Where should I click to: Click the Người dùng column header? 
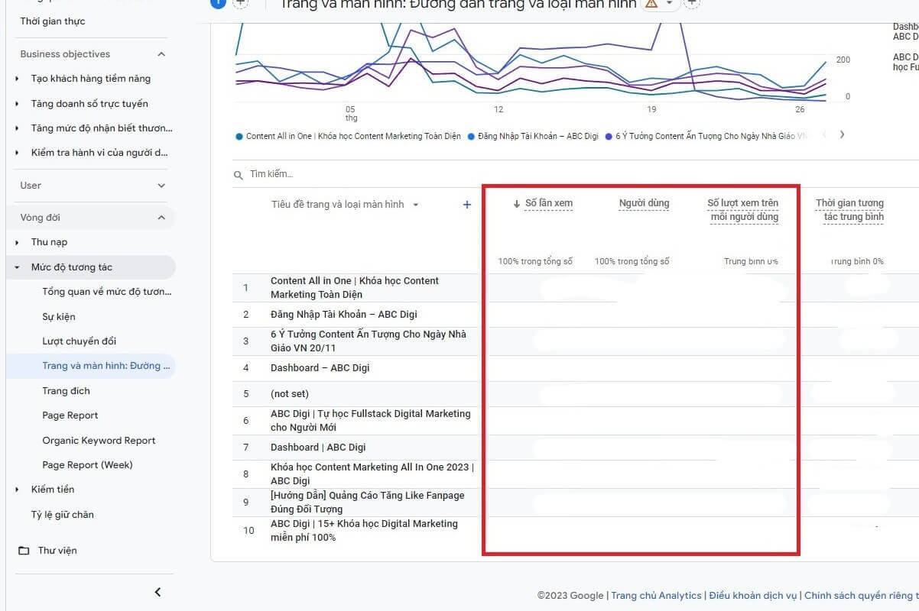[x=645, y=203]
